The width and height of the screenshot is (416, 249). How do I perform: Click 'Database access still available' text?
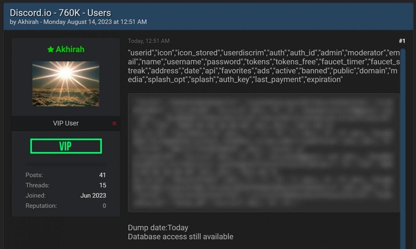pyautogui.click(x=181, y=237)
